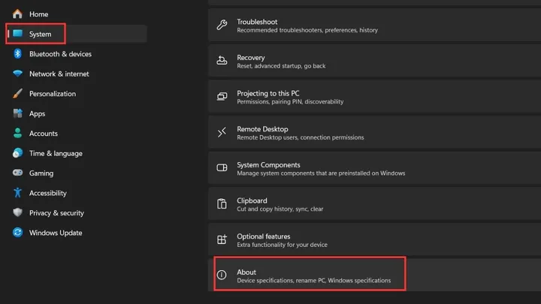Click the Remote Desktop icon
Viewport: 541px width, 304px height.
pos(222,132)
